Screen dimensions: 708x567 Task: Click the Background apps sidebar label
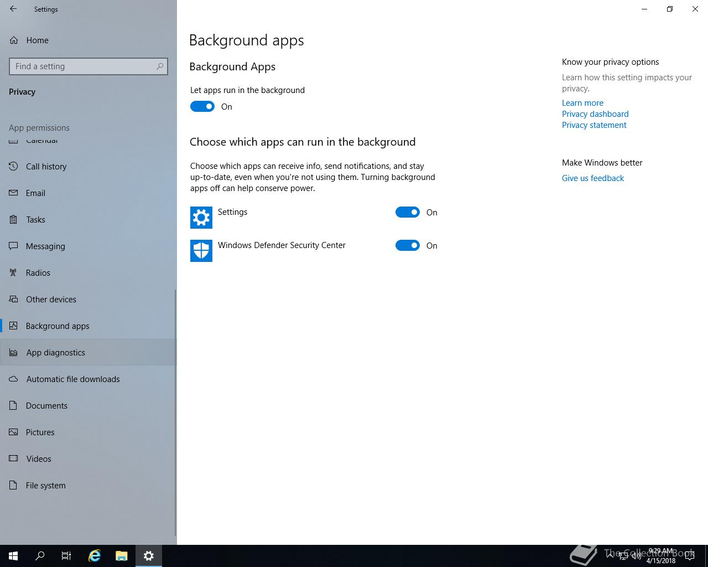point(58,326)
